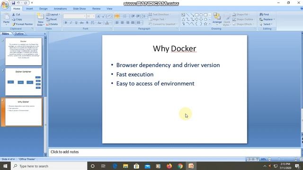
Task: Start slide show from status bar
Action: (x=257, y=159)
